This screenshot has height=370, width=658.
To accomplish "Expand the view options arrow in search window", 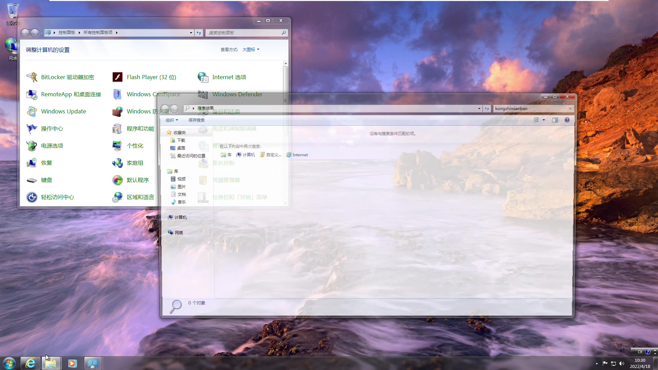I will pyautogui.click(x=544, y=120).
